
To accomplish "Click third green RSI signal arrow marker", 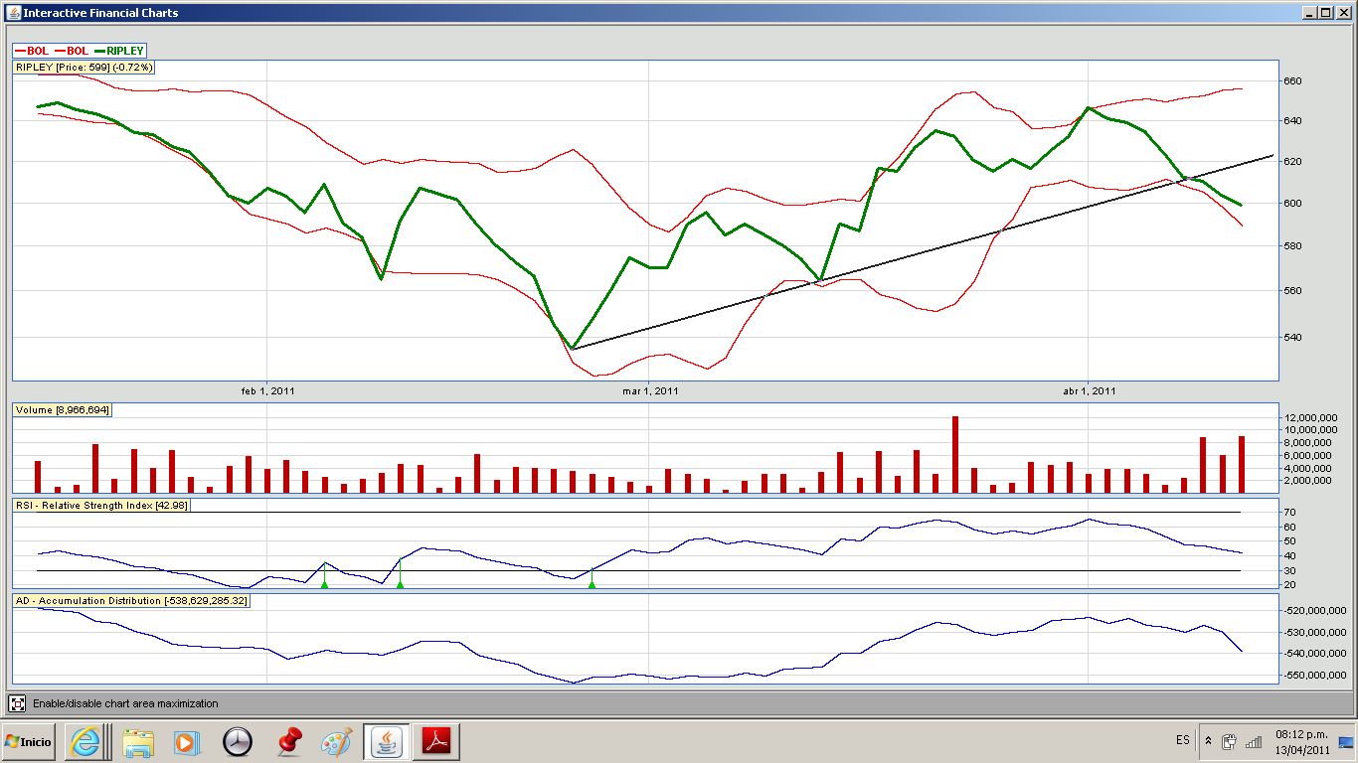I will click(592, 584).
